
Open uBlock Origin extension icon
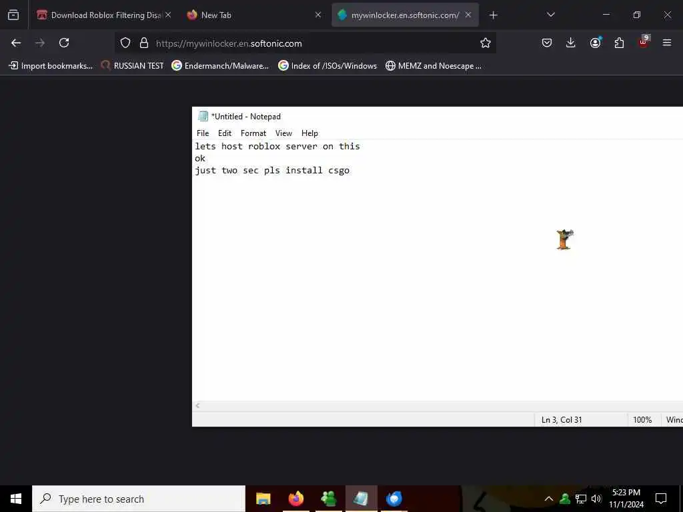[x=644, y=42]
